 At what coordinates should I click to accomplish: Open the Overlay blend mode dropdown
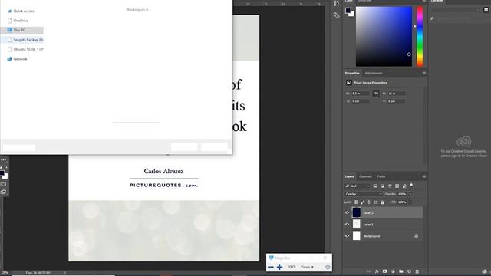363,194
